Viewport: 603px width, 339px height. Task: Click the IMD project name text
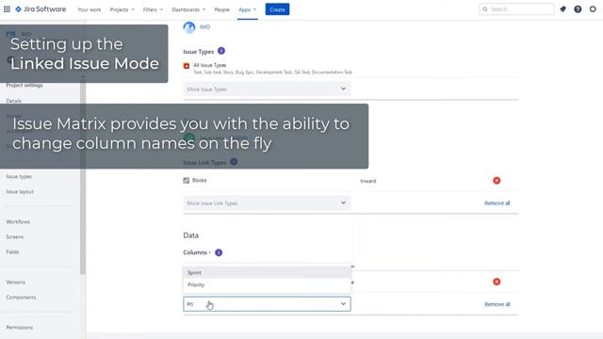204,27
